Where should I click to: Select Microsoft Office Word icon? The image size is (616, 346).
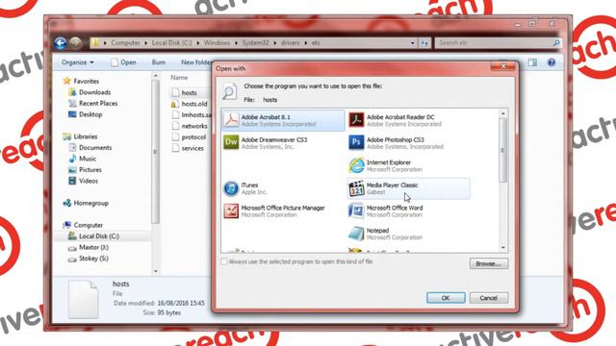click(356, 211)
